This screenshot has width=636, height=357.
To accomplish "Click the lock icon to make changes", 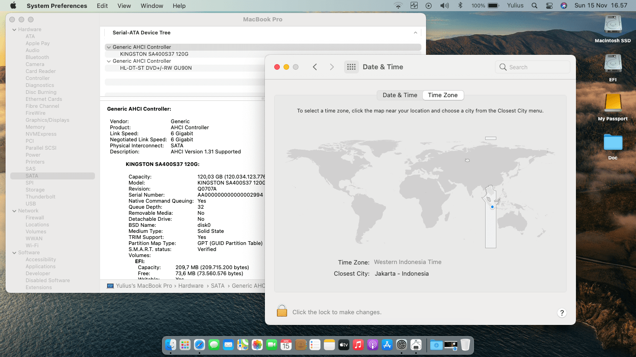I will [282, 311].
